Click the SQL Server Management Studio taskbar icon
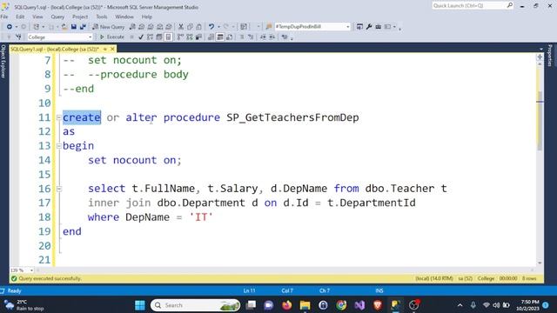The width and height of the screenshot is (557, 313). [x=396, y=305]
